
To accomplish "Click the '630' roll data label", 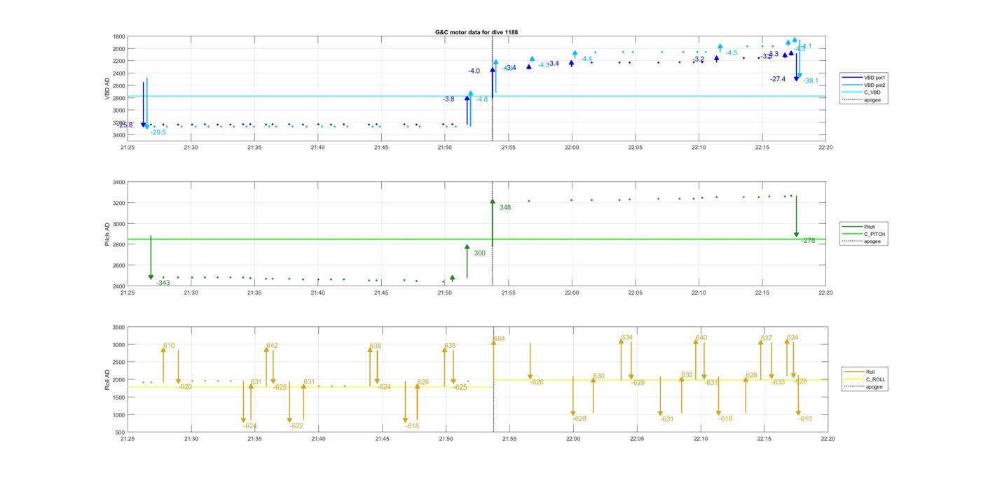I will (x=598, y=376).
